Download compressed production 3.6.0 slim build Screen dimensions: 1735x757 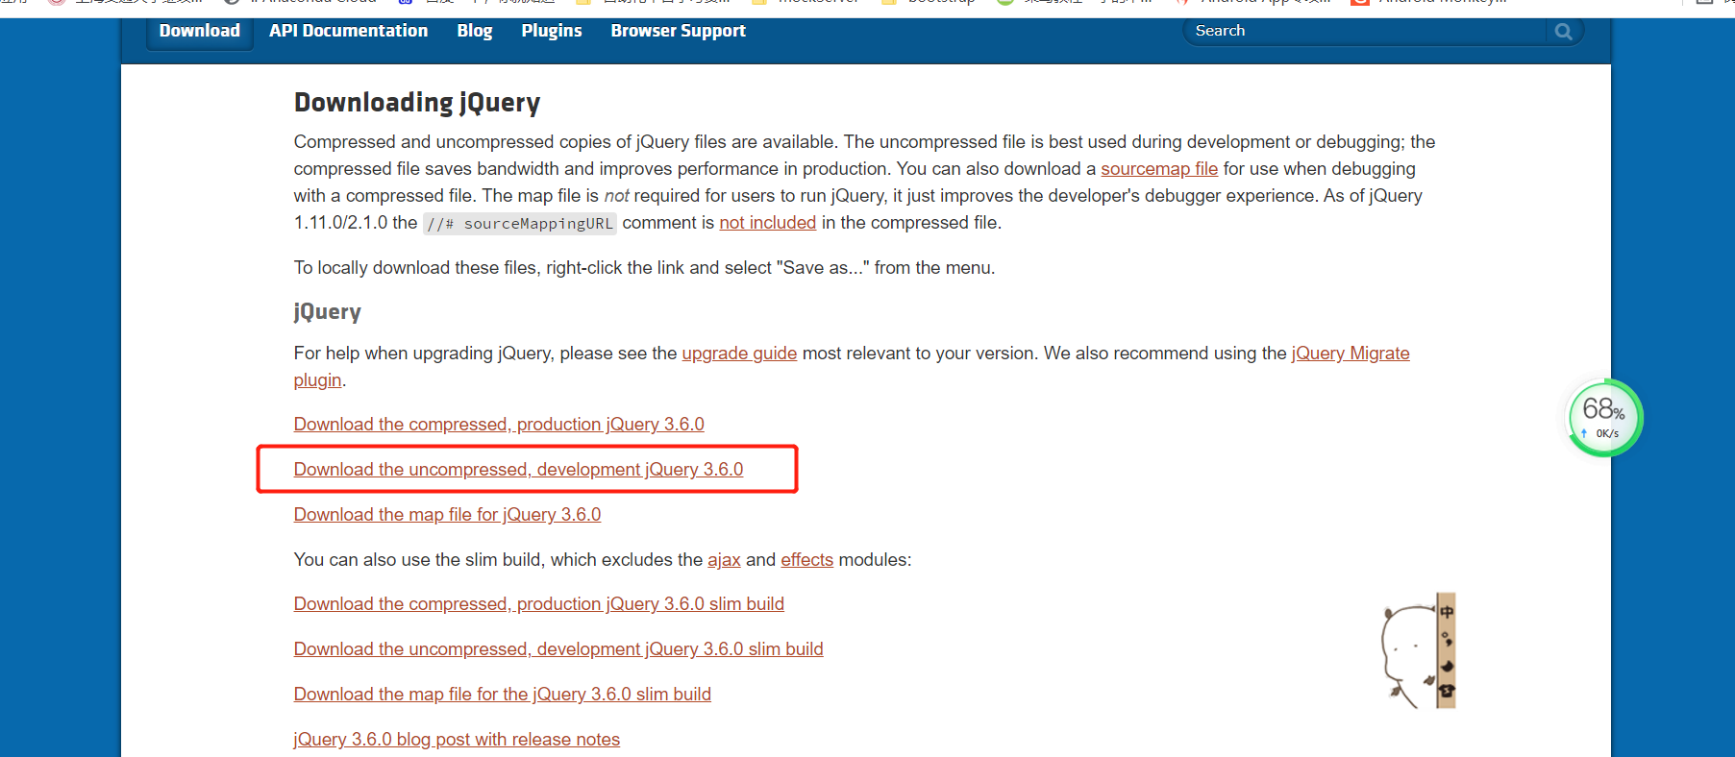coord(538,604)
